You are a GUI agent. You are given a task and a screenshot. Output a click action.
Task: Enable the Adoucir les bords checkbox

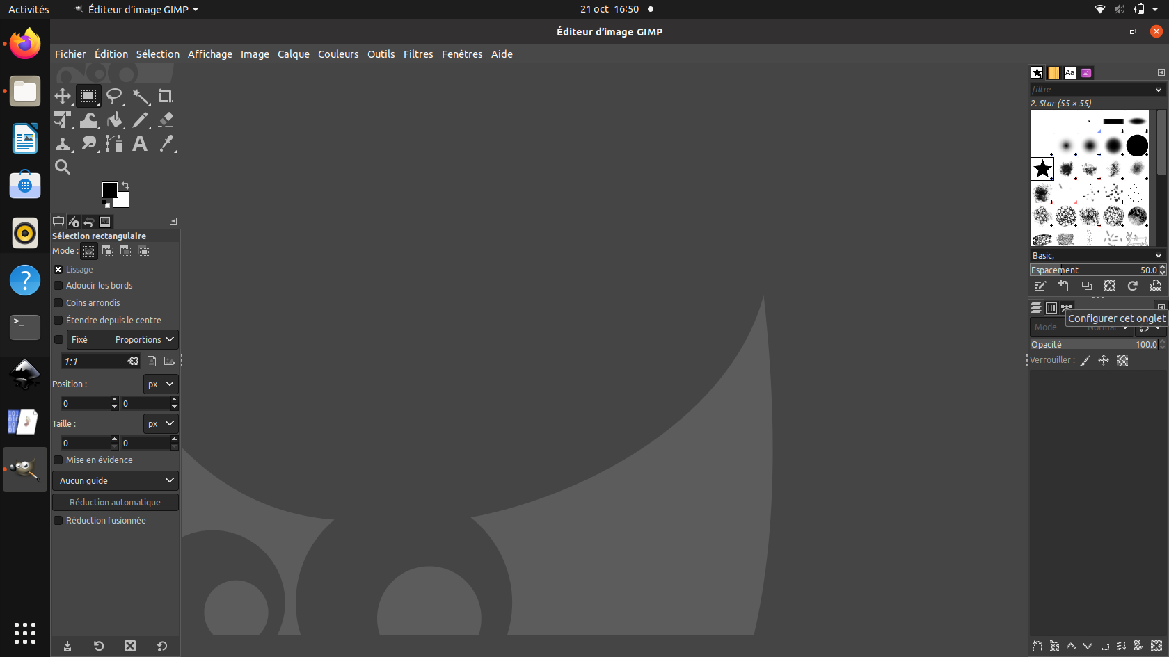tap(58, 286)
